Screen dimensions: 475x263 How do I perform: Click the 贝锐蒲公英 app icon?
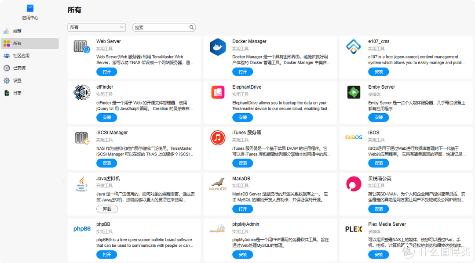[354, 184]
